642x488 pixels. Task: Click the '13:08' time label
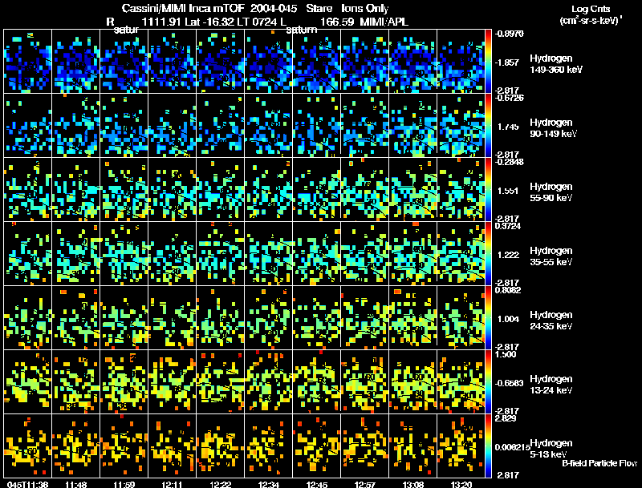tap(412, 484)
